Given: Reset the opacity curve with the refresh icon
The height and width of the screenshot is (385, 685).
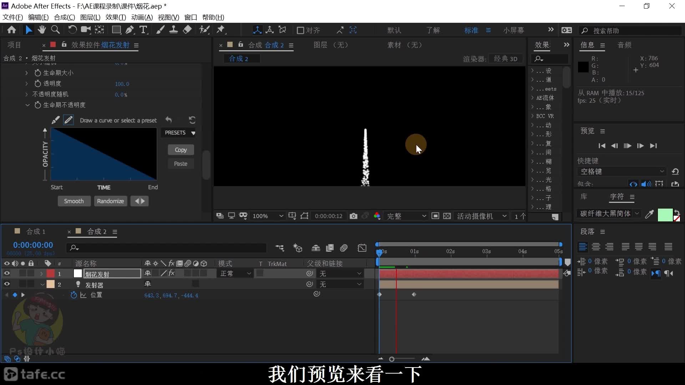Looking at the screenshot, I should (x=192, y=120).
